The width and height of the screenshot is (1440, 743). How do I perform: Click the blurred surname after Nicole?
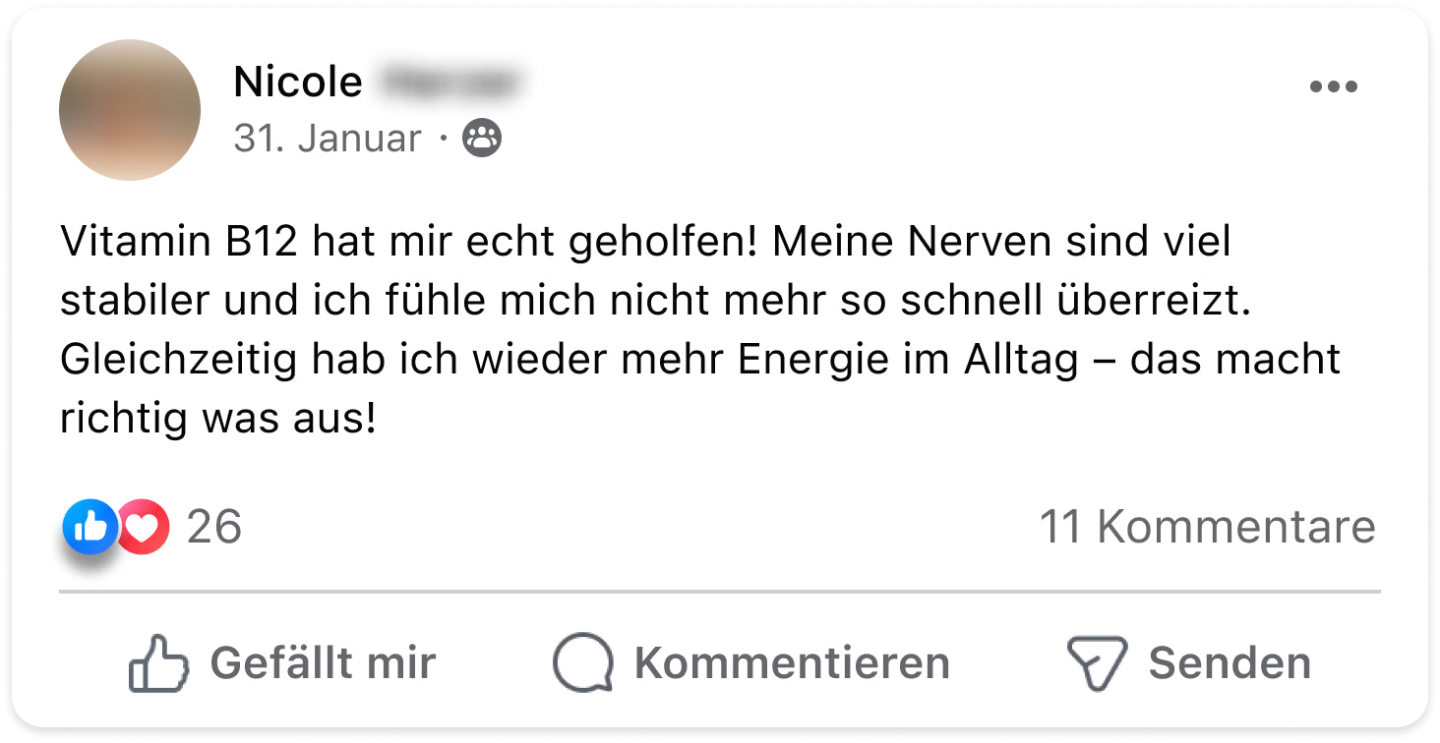click(x=447, y=82)
